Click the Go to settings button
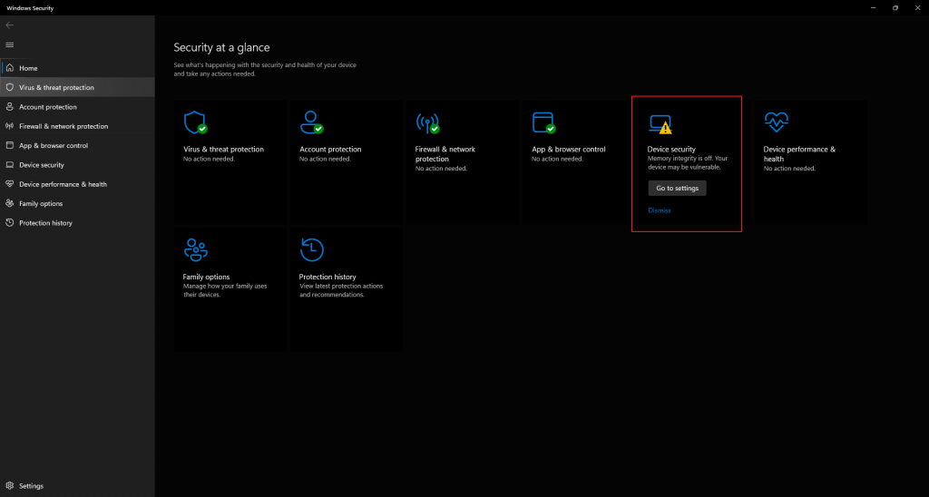Viewport: 929px width, 497px height. pos(677,188)
